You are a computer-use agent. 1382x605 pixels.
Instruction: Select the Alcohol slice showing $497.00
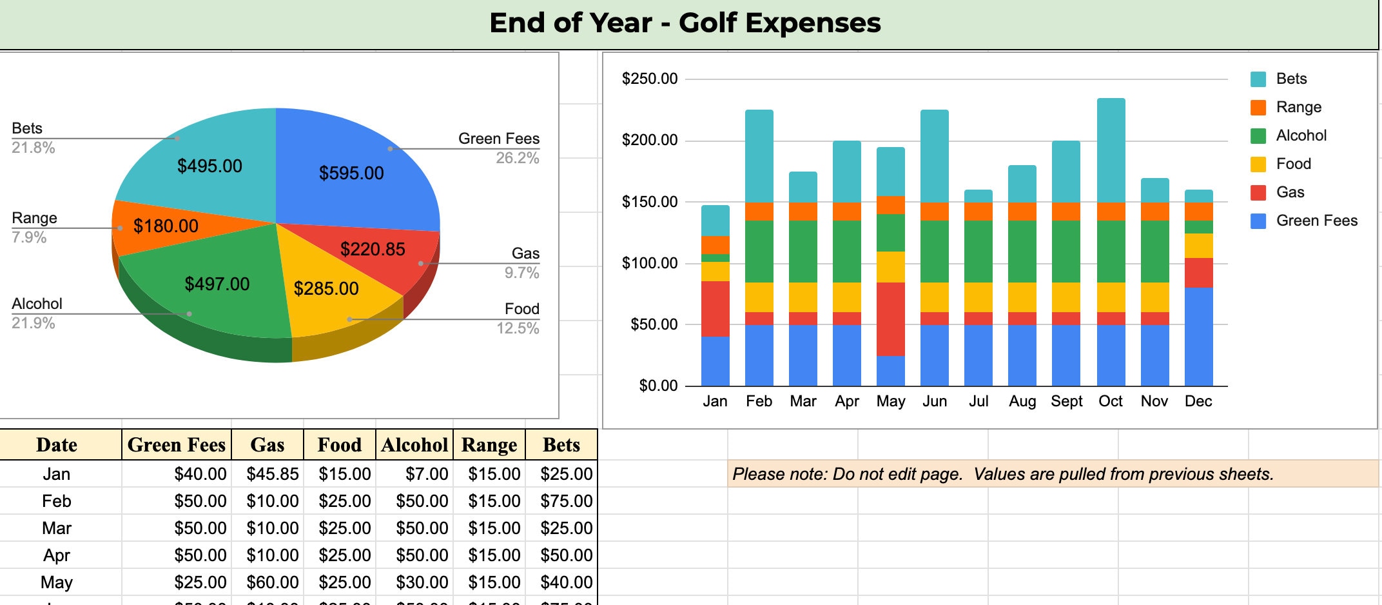coord(217,283)
